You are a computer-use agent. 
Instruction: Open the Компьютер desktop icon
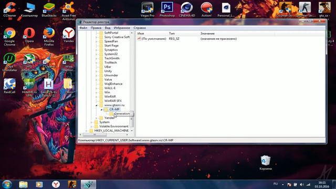coord(29,9)
